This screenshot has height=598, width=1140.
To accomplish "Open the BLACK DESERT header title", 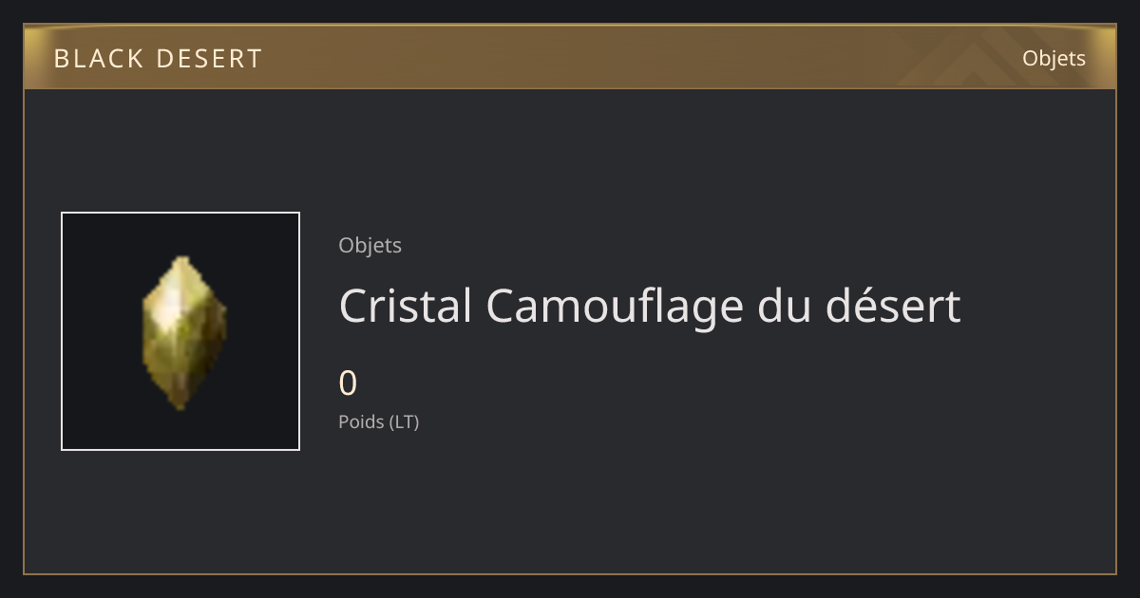I will (158, 59).
